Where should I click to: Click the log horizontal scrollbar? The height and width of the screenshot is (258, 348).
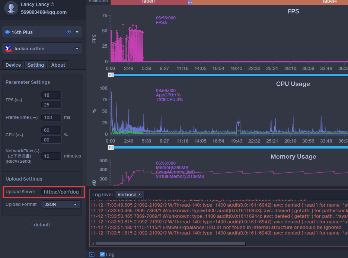pos(170,244)
